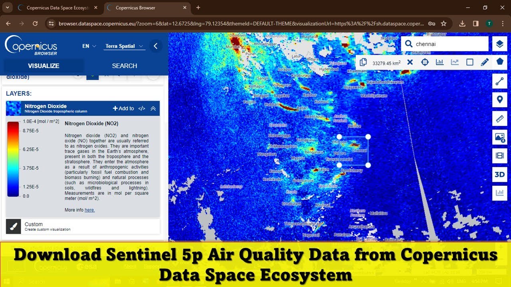Bookmark this page with star icon
Viewport: 511px width, 287px height.
(443, 24)
